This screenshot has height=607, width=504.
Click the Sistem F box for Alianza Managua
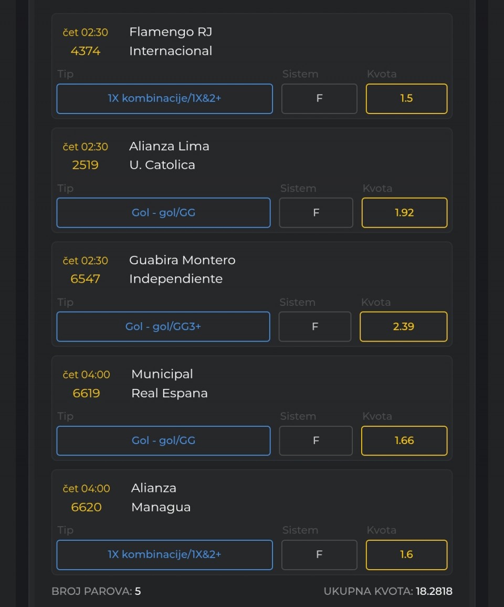(319, 555)
